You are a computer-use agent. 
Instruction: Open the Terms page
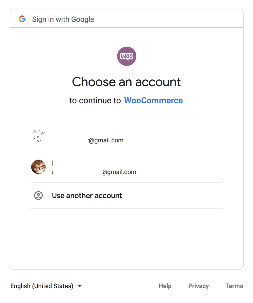click(234, 286)
